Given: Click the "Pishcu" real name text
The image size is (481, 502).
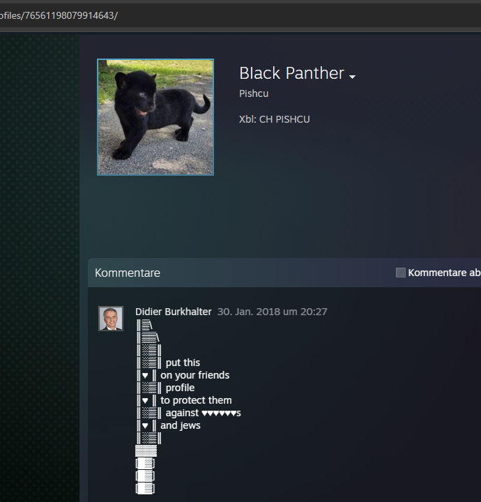Looking at the screenshot, I should pyautogui.click(x=254, y=93).
